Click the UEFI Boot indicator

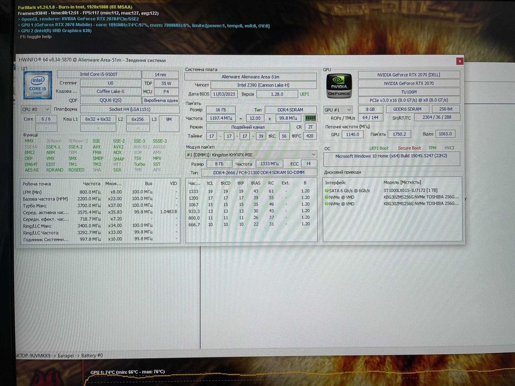click(379, 148)
